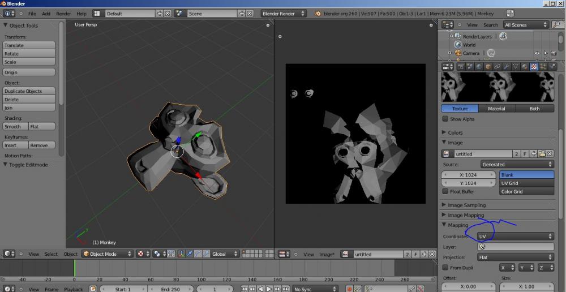Click the Origin button
The height and width of the screenshot is (292, 566).
[x=29, y=72]
